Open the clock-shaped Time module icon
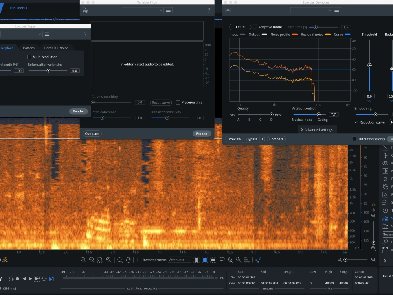Image resolution: width=393 pixels, height=295 pixels. pos(385,210)
